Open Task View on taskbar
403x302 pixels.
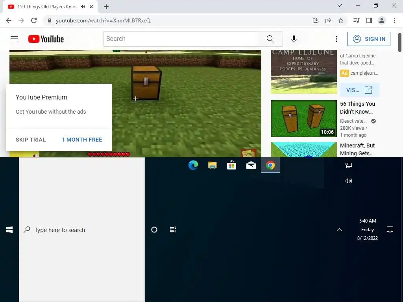[x=173, y=230]
